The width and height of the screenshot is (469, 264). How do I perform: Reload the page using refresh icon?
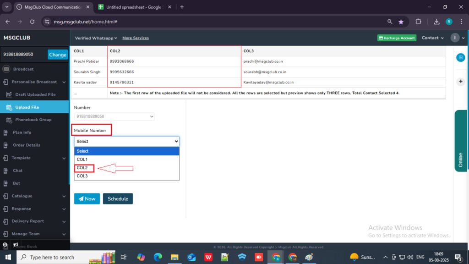[32, 22]
